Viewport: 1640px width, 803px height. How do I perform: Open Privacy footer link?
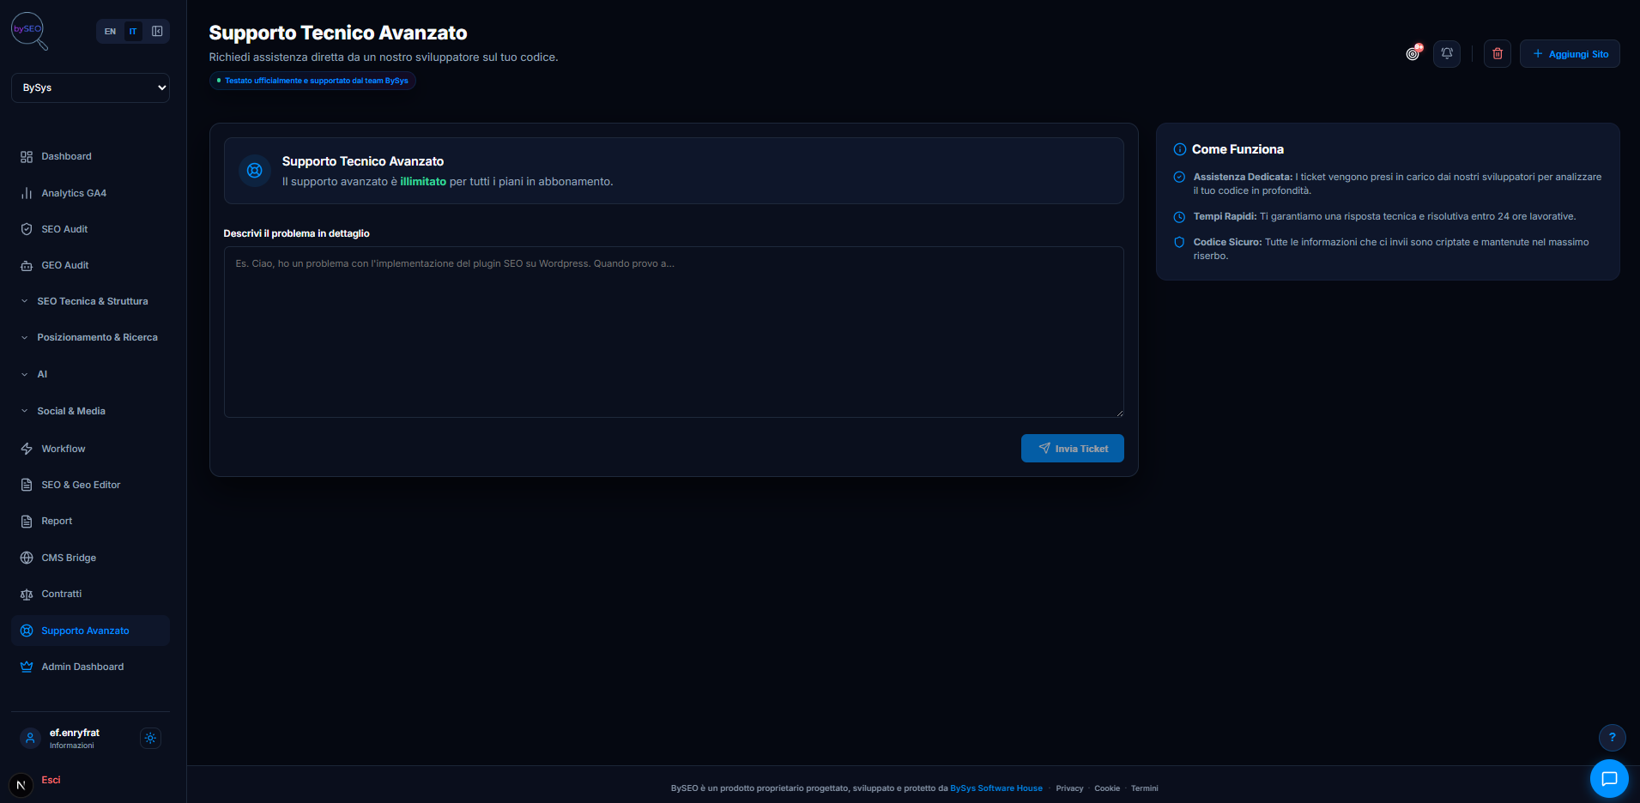[x=1069, y=788]
